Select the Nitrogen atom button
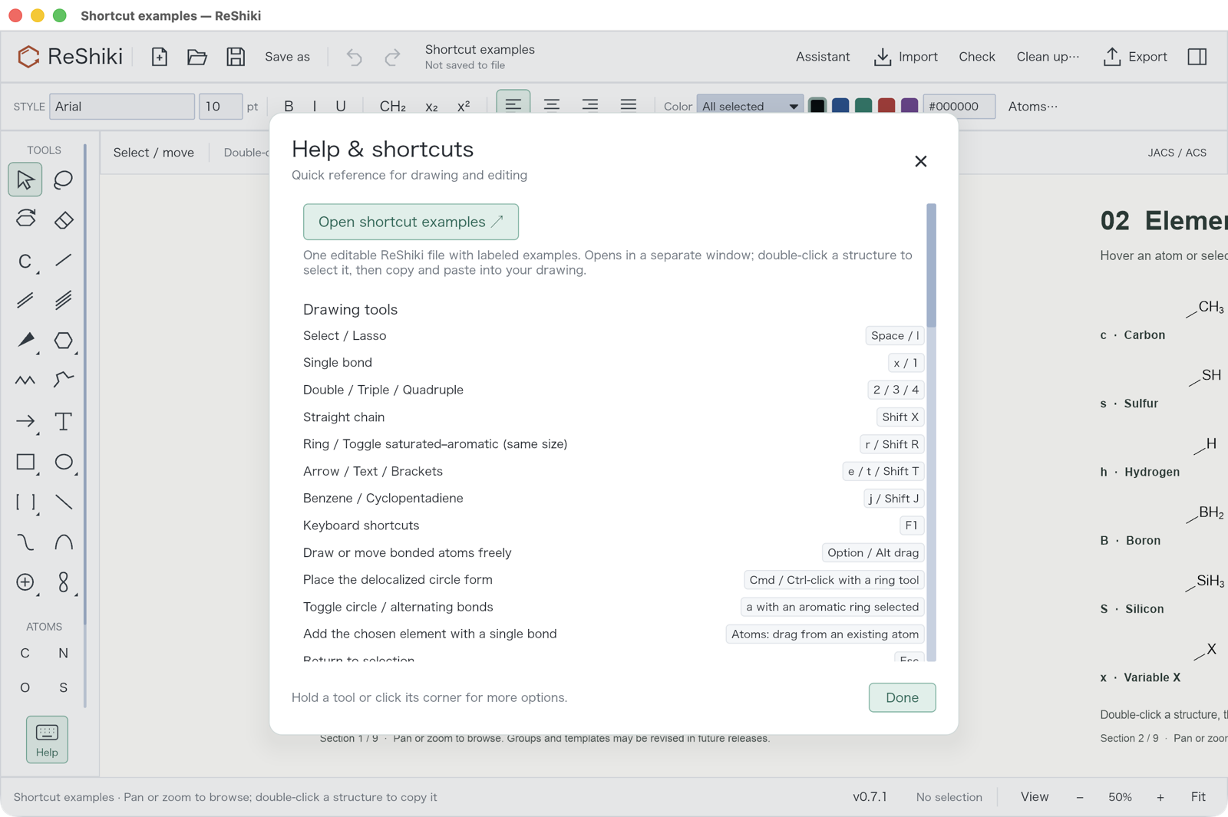The height and width of the screenshot is (817, 1228). point(63,654)
